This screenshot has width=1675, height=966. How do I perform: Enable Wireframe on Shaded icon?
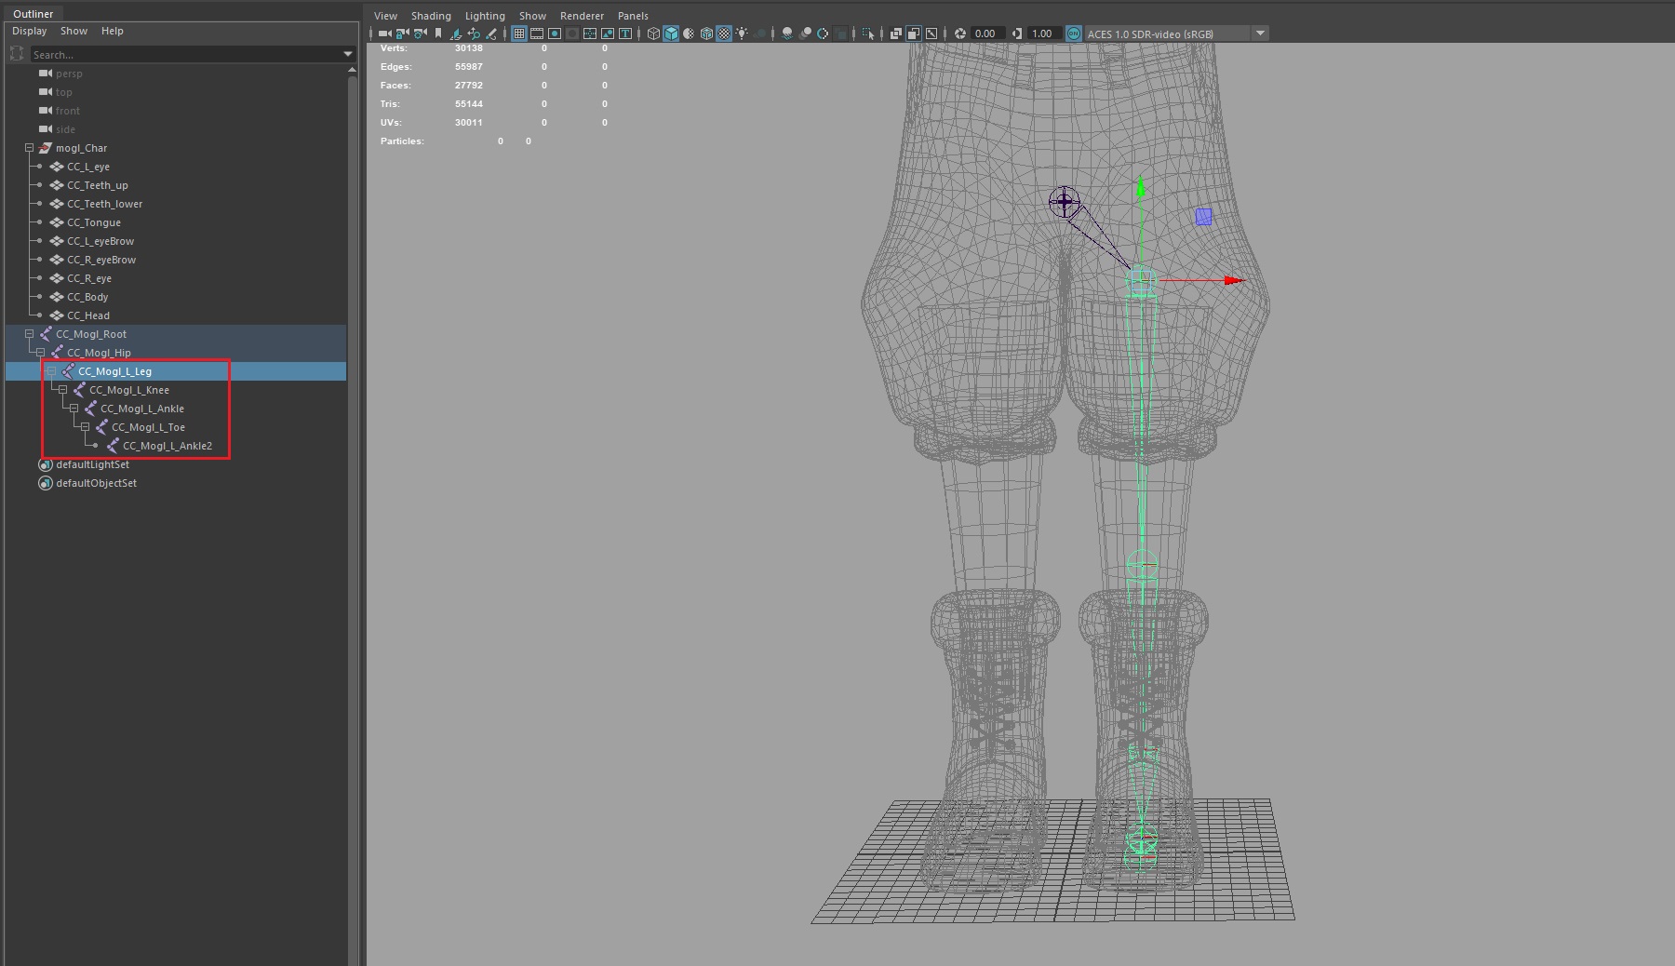point(706,34)
